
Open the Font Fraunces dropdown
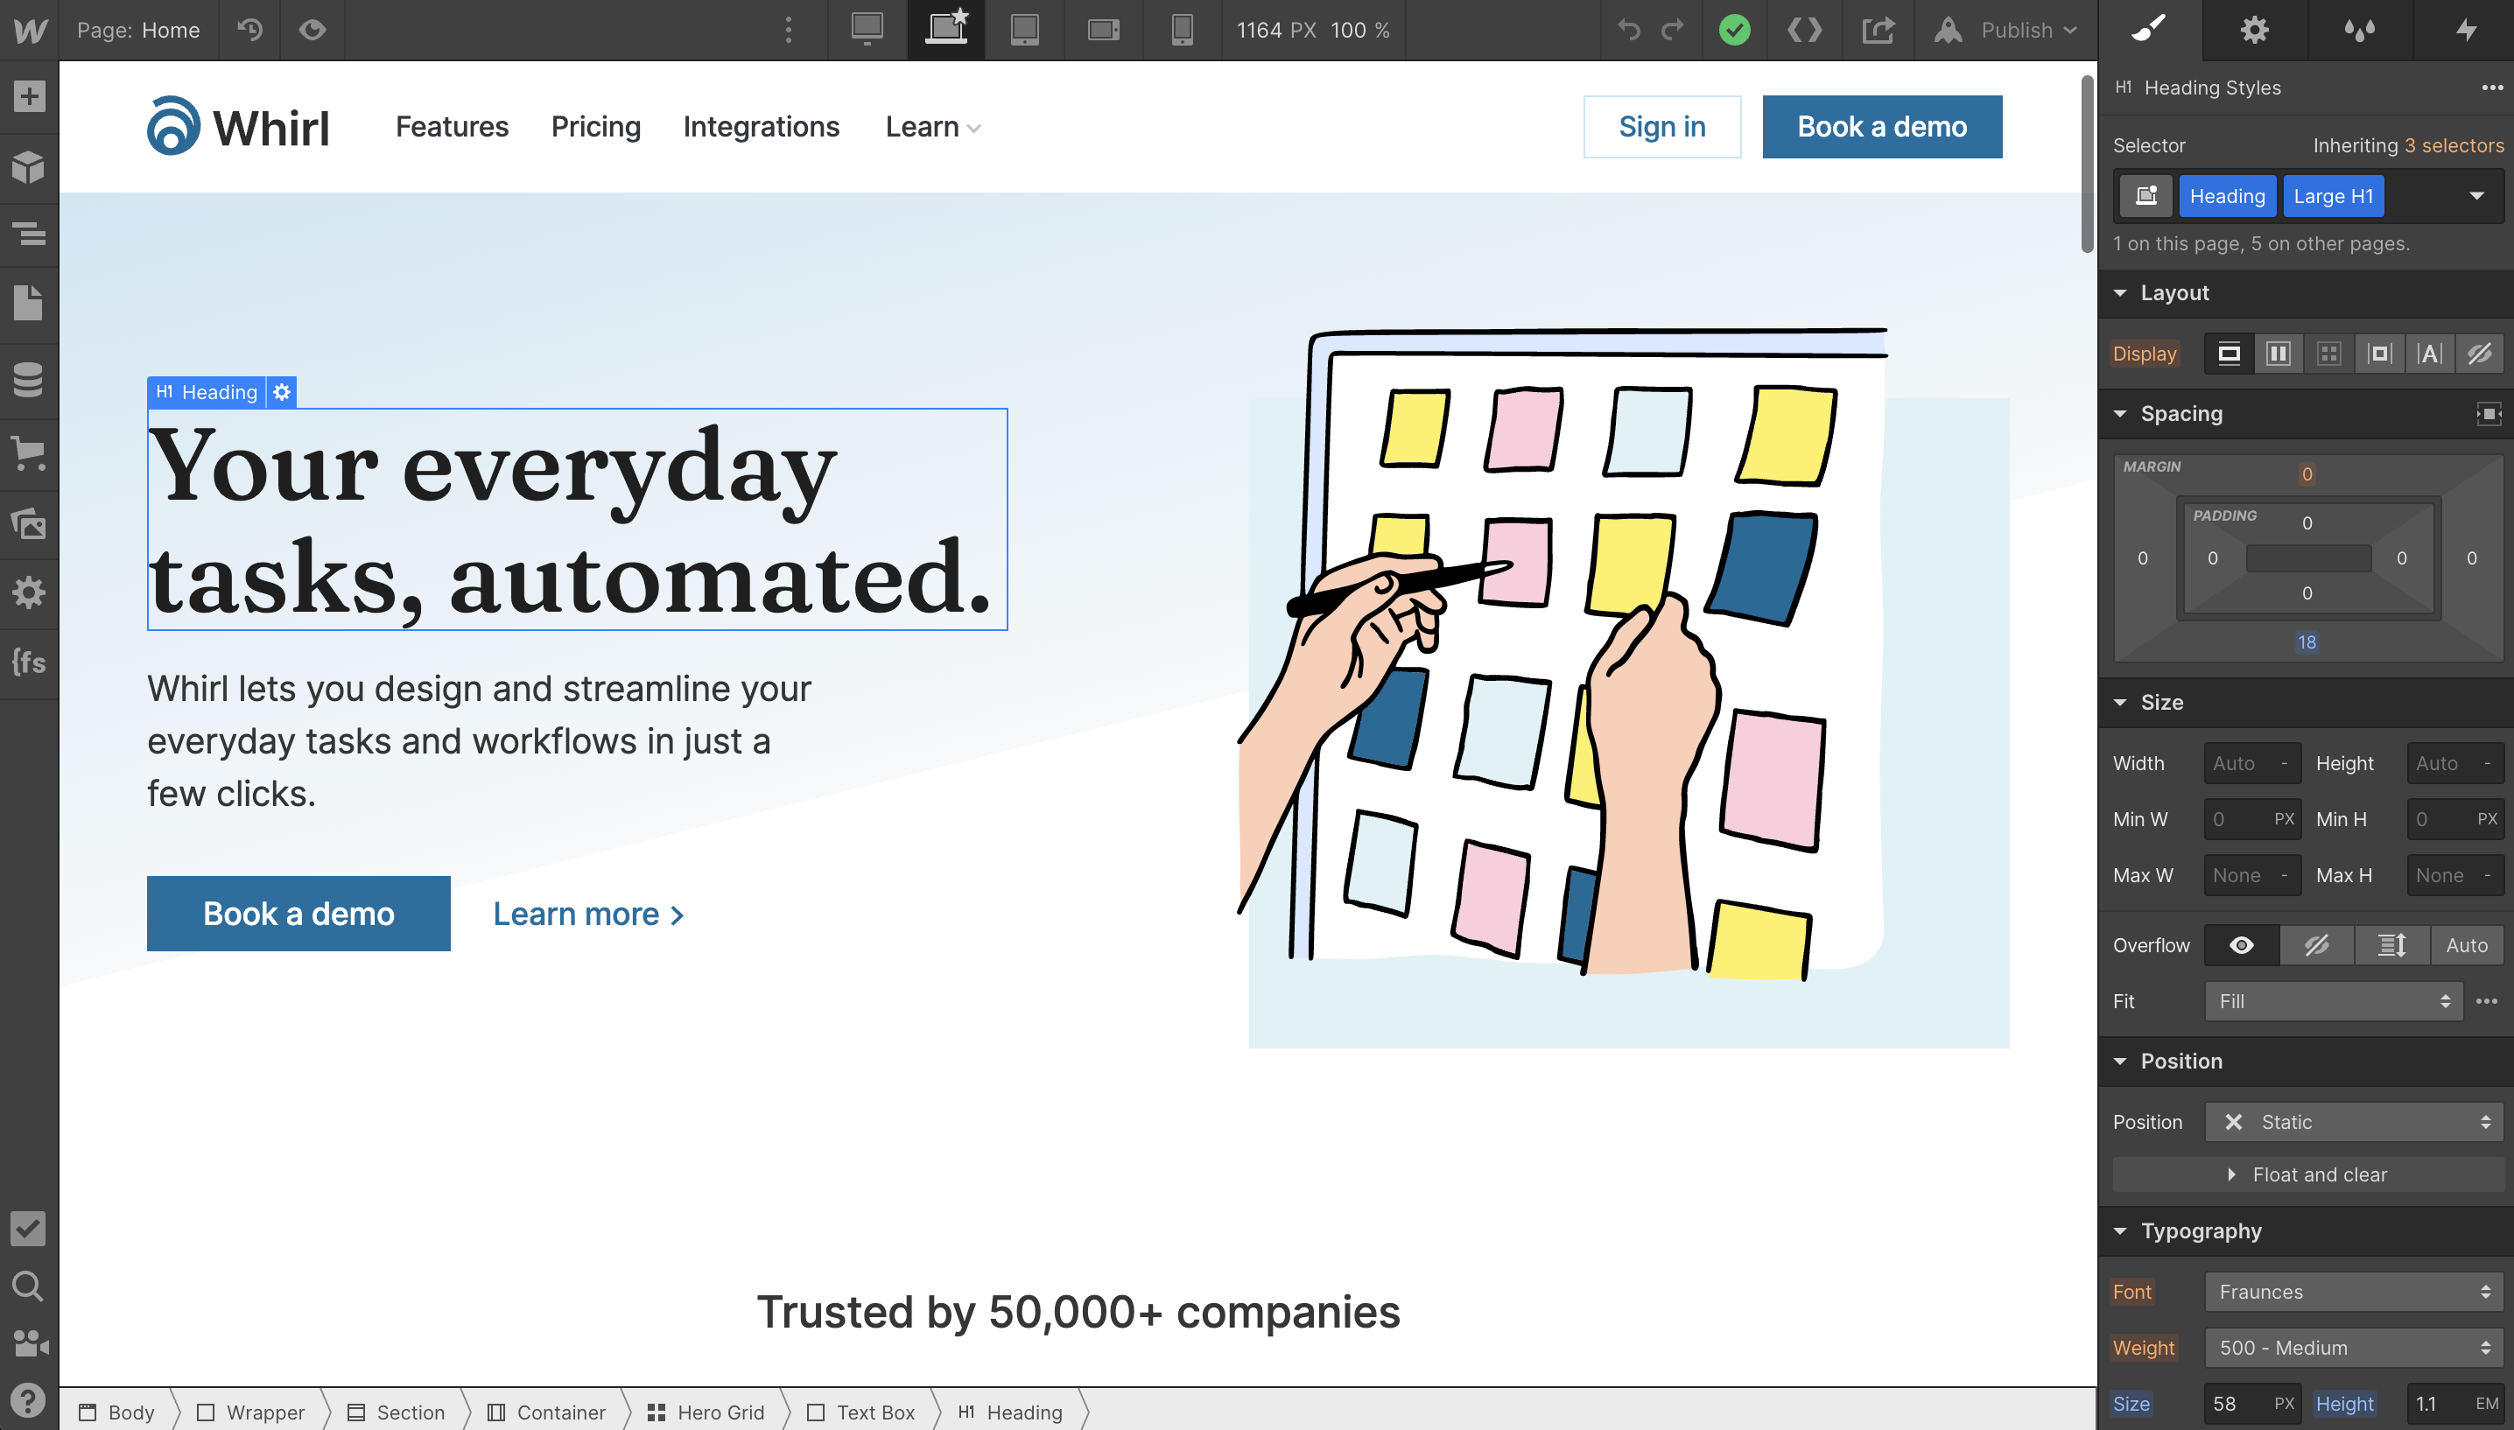point(2354,1292)
